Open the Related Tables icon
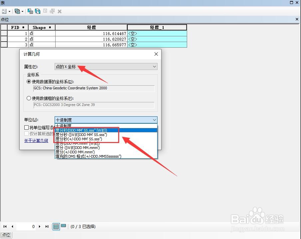The image size is (301, 239). point(17,11)
